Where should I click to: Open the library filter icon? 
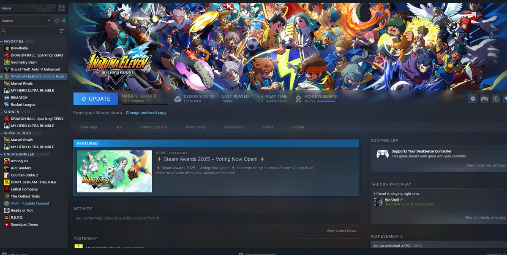pyautogui.click(x=62, y=30)
